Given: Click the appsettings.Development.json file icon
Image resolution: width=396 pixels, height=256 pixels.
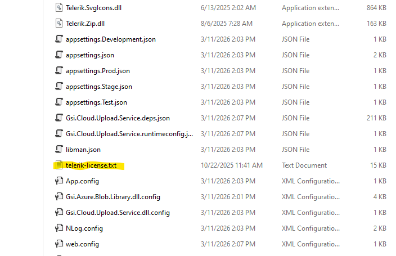Looking at the screenshot, I should [58, 39].
